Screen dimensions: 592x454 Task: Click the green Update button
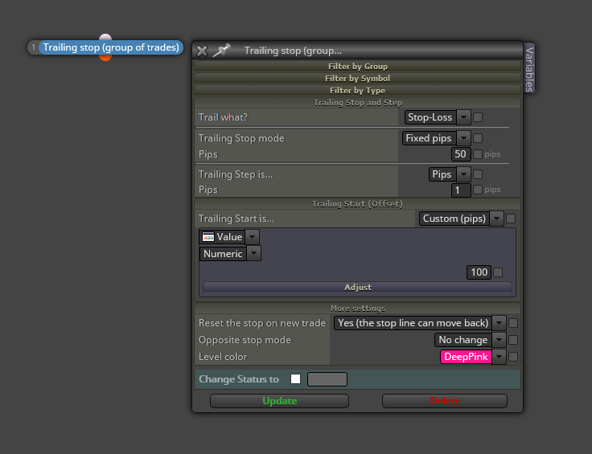[x=279, y=401]
